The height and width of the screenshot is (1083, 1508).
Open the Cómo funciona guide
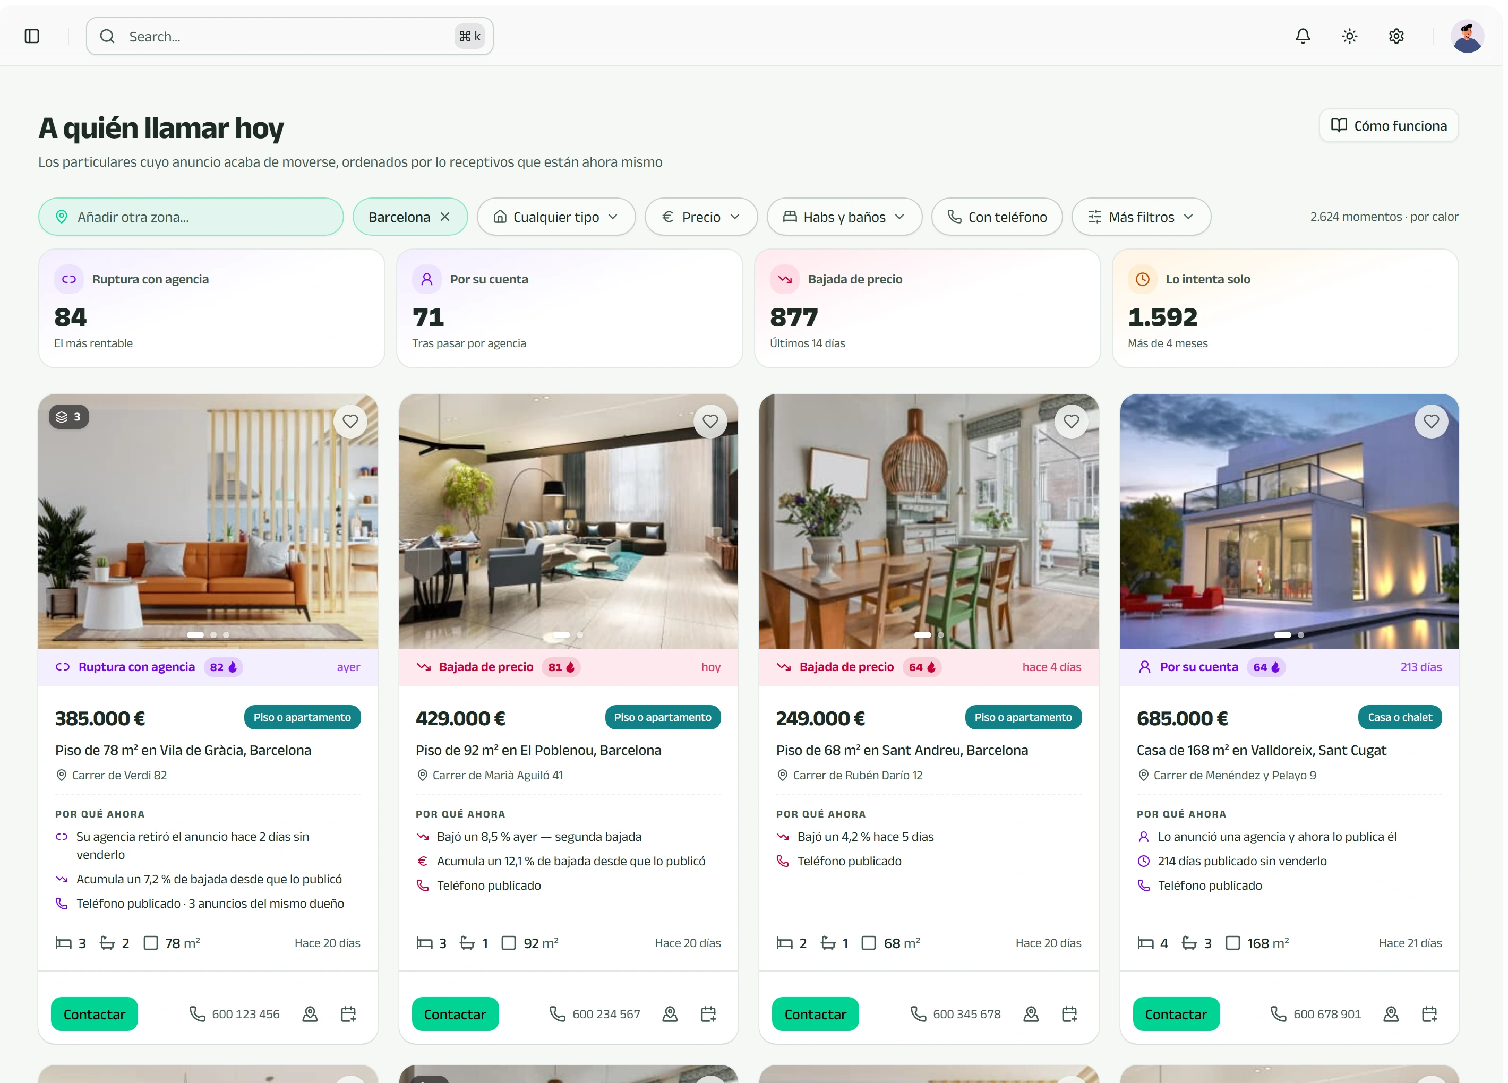click(x=1389, y=126)
